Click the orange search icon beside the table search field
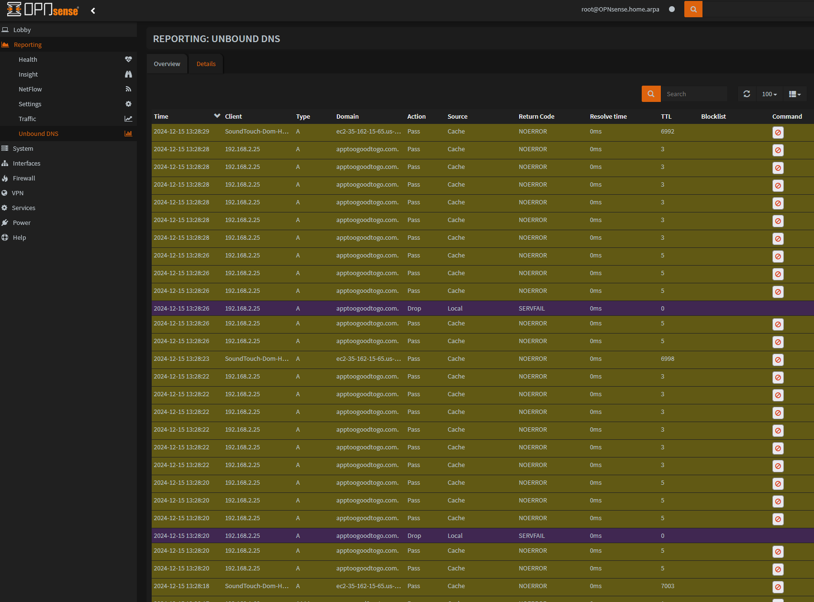This screenshot has width=814, height=602. pos(651,94)
